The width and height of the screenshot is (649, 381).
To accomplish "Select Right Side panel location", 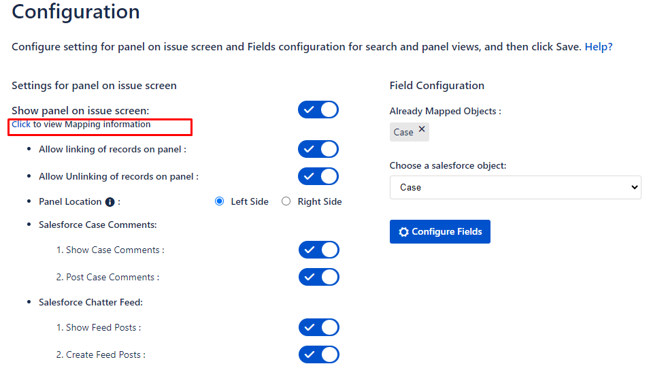I will [x=286, y=201].
